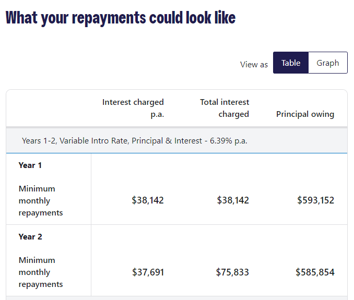Select the 'Interest charged p.a.' column header
This screenshot has height=300, width=354.
[133, 108]
